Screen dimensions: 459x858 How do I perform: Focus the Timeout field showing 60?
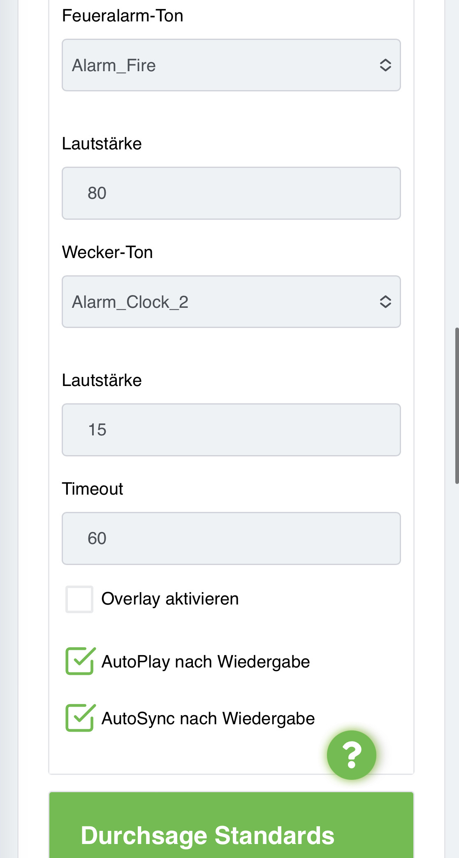[231, 538]
